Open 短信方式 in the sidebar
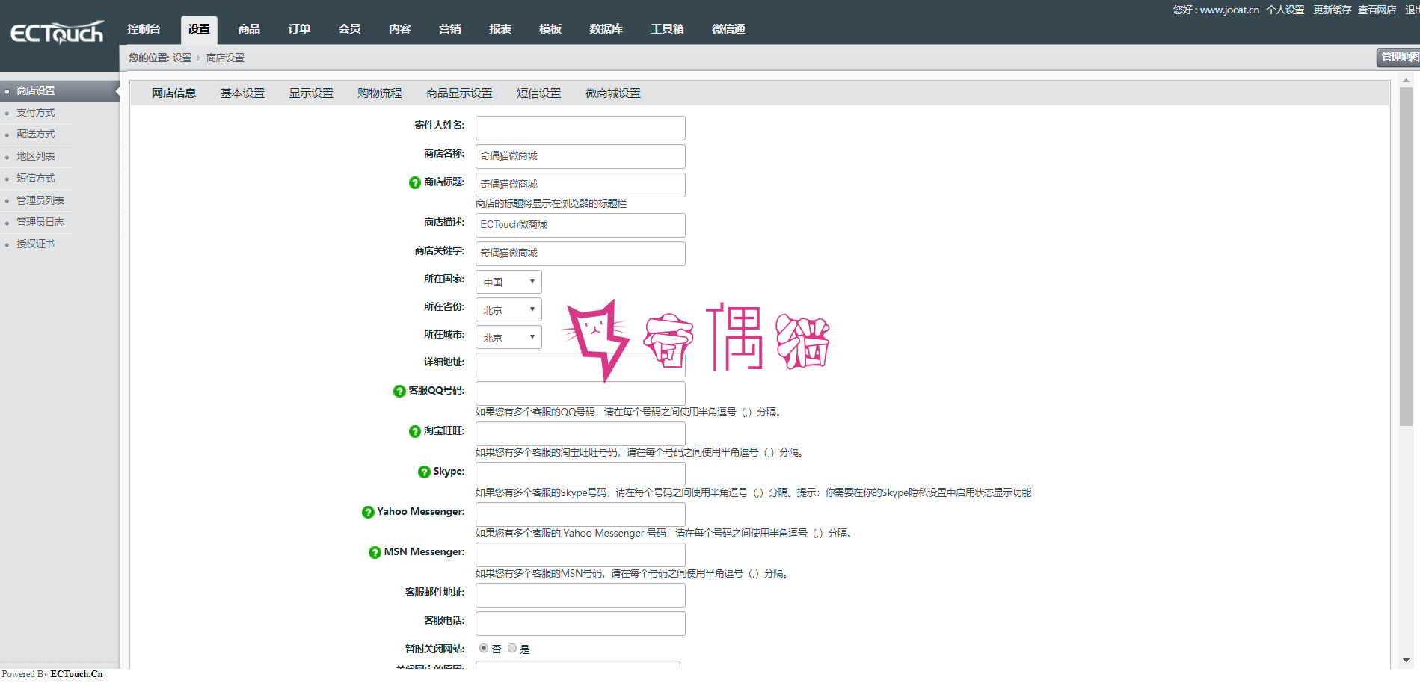 [36, 178]
